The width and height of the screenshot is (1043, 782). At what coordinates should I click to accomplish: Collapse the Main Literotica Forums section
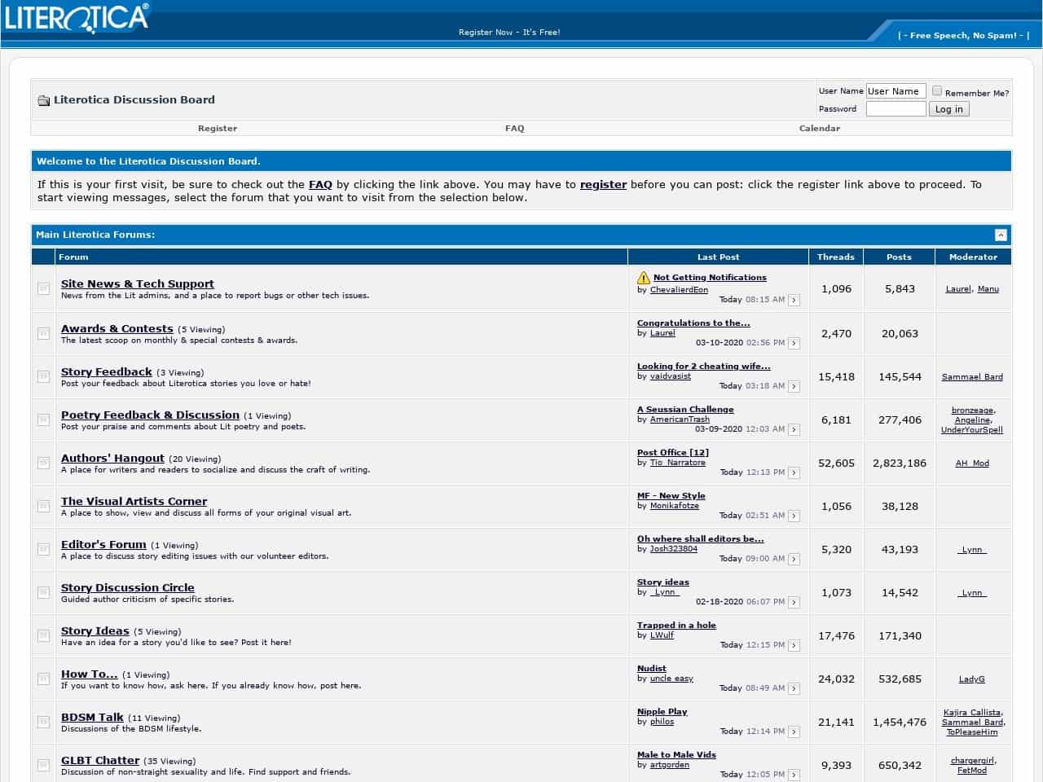coord(1001,235)
